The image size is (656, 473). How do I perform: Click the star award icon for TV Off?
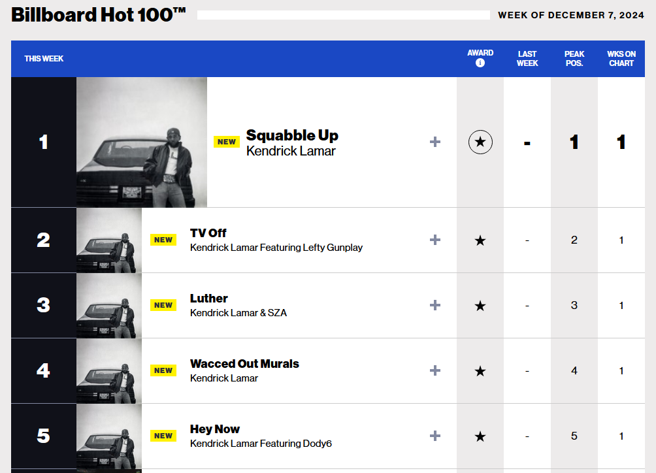tap(480, 240)
